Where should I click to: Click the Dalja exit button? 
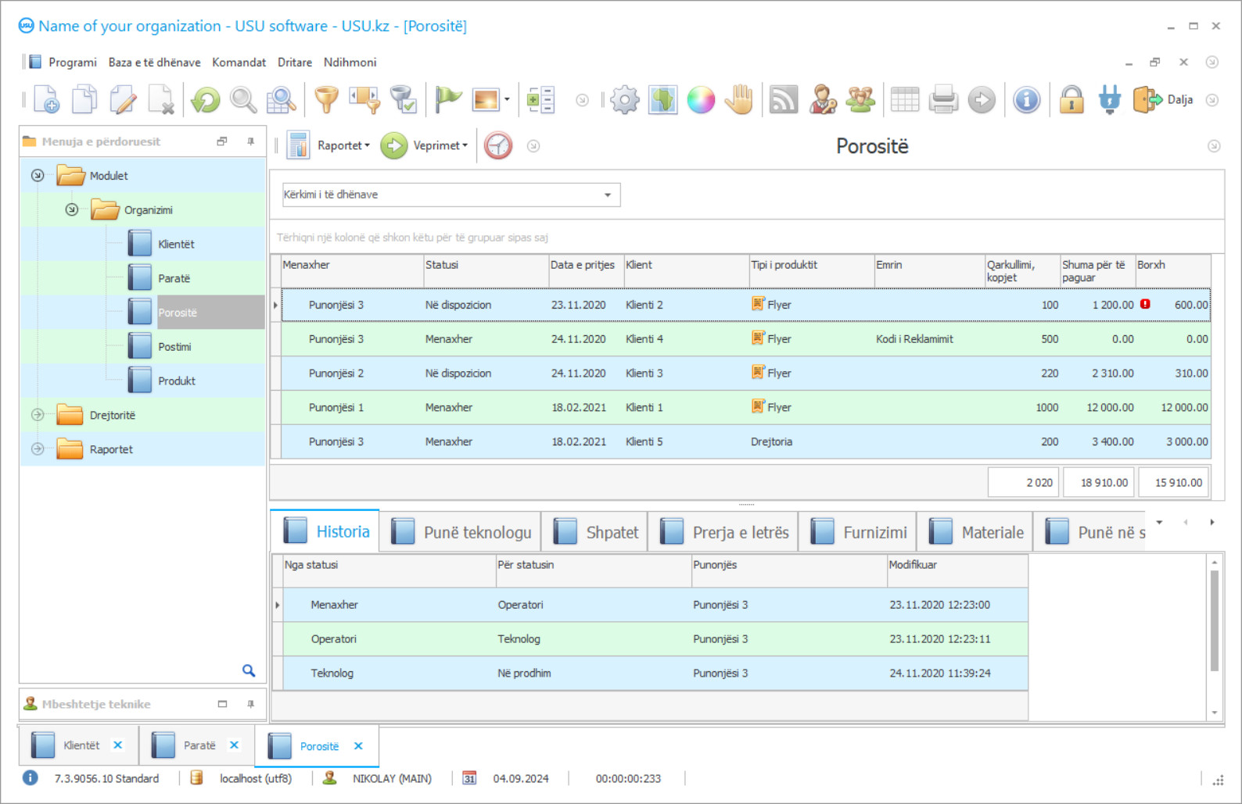click(1164, 100)
